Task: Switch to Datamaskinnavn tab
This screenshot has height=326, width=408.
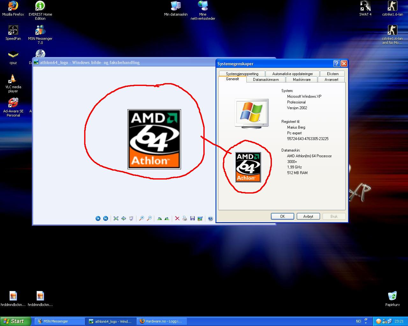Action: (x=266, y=80)
